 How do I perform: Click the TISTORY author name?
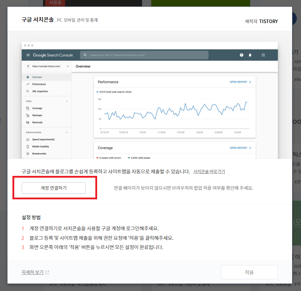coord(269,21)
